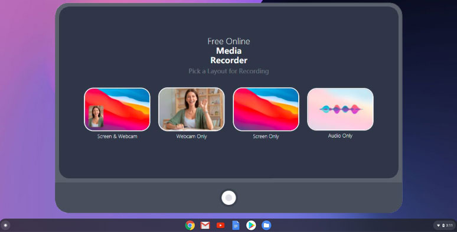
Task: Open the ChromeOS launcher circle button
Action: point(5,226)
